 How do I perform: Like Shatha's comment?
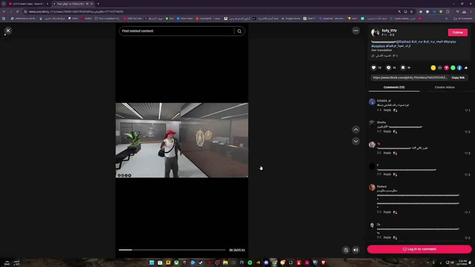click(466, 132)
